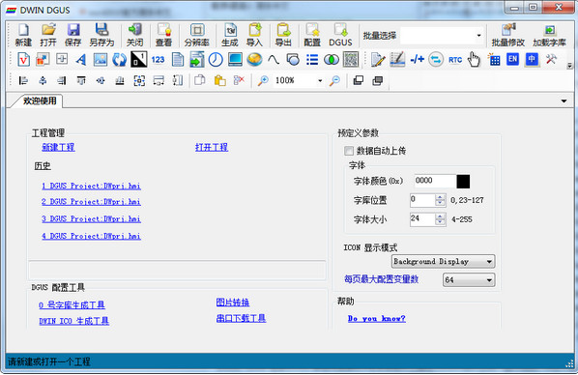Viewport: 578px width, 375px height.
Task: Switch language with the EN icon
Action: coord(512,59)
